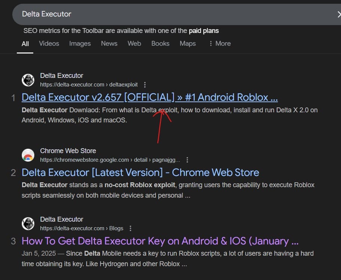341x280 pixels.
Task: Click the ninja favicon of the Blogs result
Action: [x=28, y=223]
